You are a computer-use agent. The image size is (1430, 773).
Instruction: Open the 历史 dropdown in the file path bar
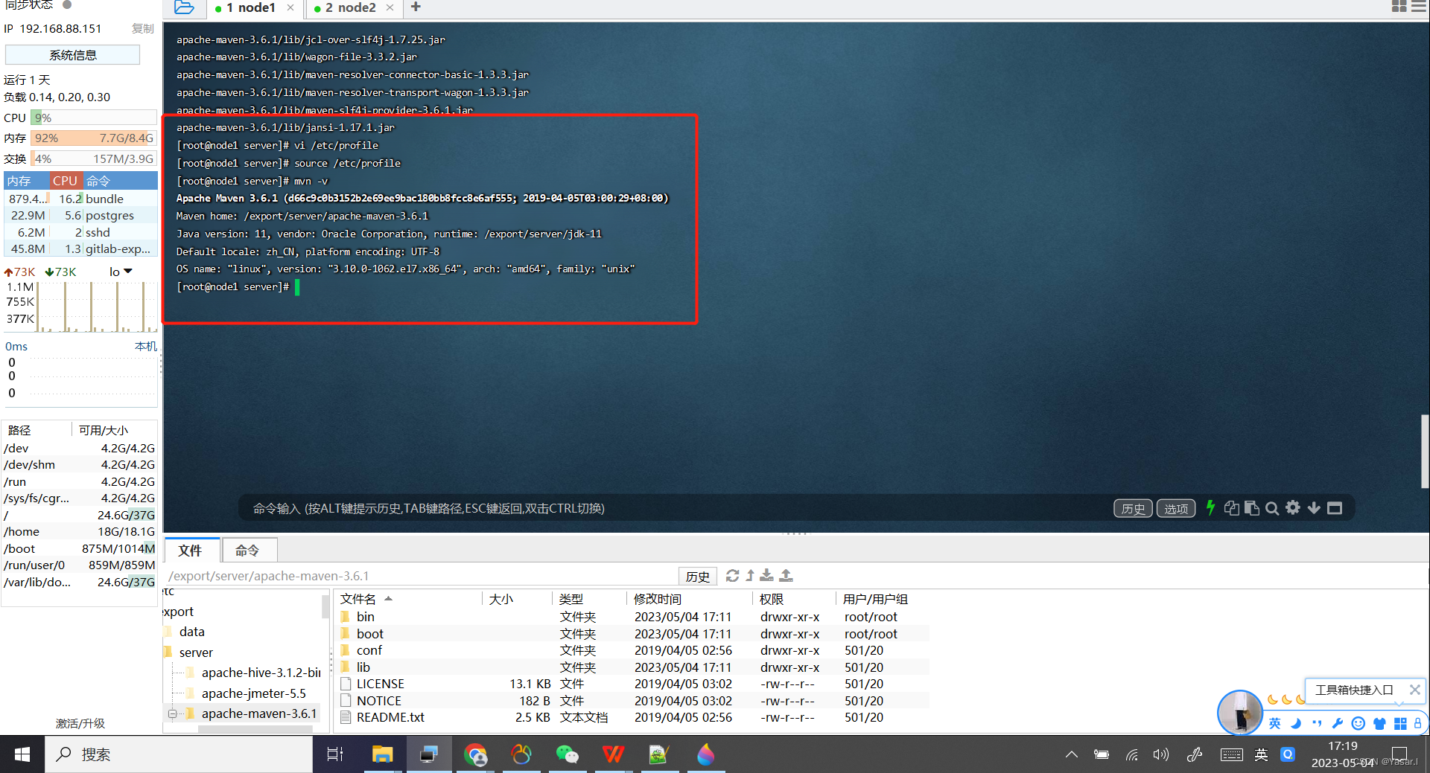[x=697, y=575]
